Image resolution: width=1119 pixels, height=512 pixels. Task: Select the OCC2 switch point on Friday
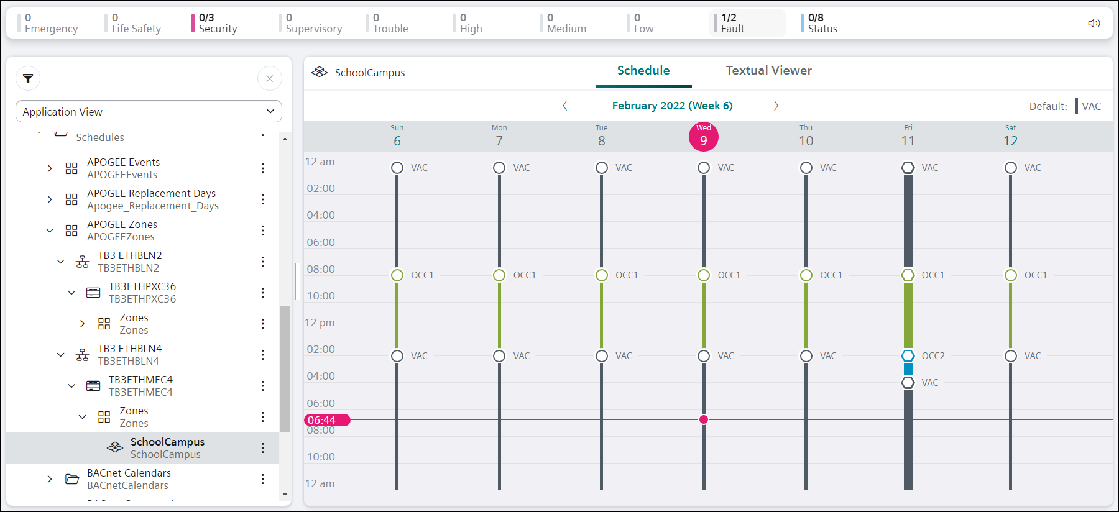(908, 356)
